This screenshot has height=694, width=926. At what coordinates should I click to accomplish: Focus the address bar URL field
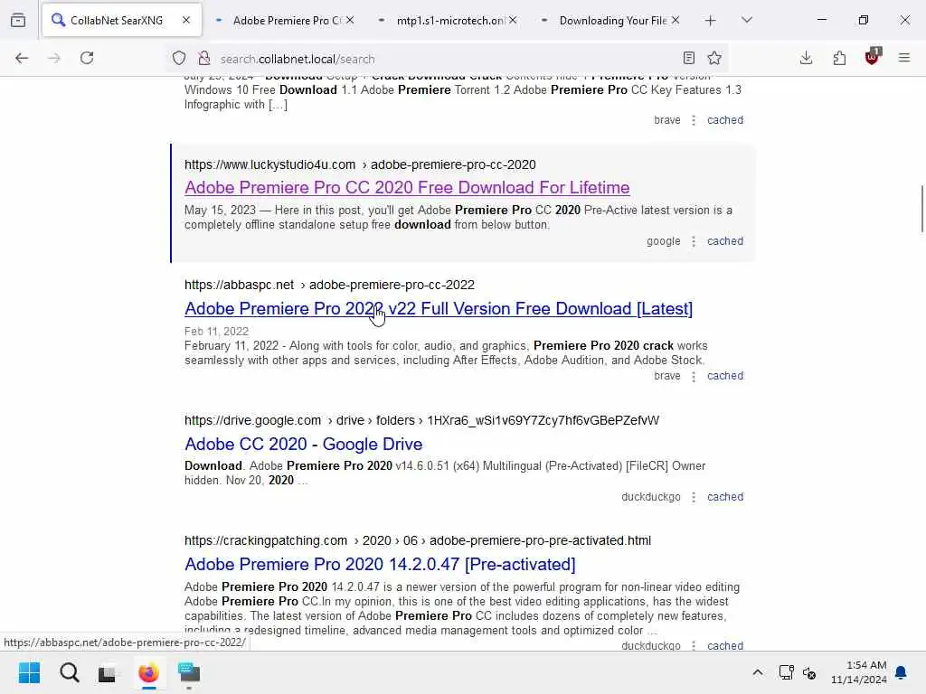[446, 59]
